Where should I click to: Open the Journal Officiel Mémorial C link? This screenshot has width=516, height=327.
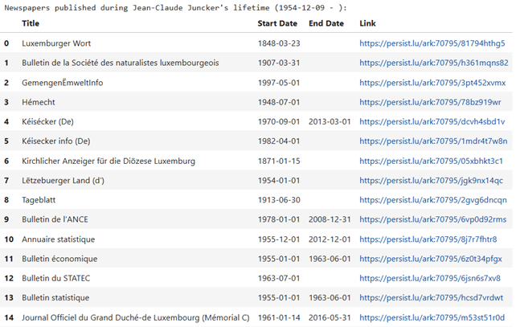(x=432, y=317)
